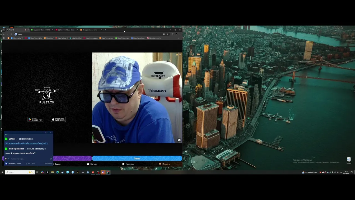Switch to the Leo_Lacoste Stream tab
Screen dimensions: 355x200
pos(42,30)
